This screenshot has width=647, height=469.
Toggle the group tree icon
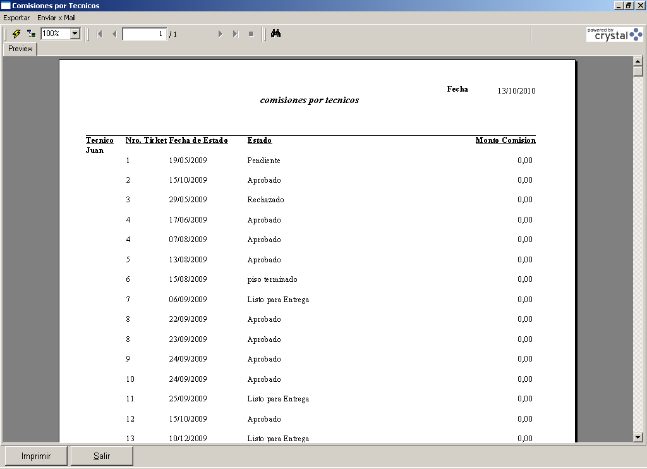tap(32, 34)
